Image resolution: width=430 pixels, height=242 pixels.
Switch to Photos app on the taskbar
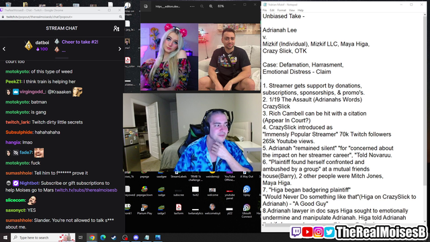tap(158, 237)
